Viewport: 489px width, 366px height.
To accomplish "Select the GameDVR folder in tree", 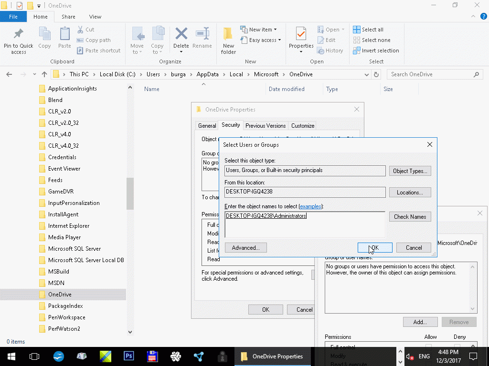I will coord(61,192).
